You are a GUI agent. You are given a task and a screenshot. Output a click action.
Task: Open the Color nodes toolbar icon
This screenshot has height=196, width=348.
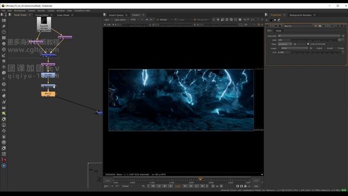[4, 44]
